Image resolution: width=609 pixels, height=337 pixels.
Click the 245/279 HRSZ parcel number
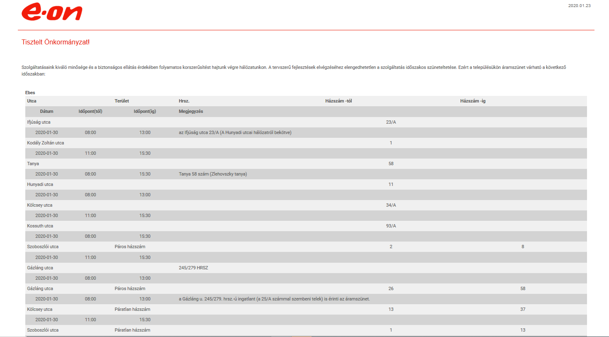pos(193,268)
